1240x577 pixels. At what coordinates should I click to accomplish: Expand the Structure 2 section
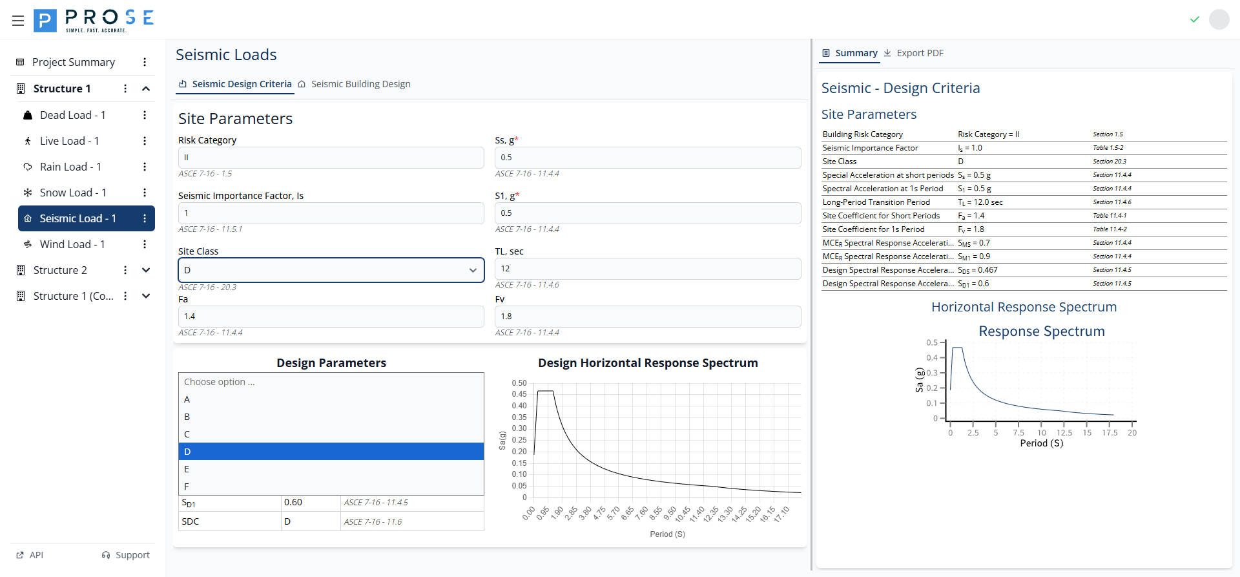point(146,270)
